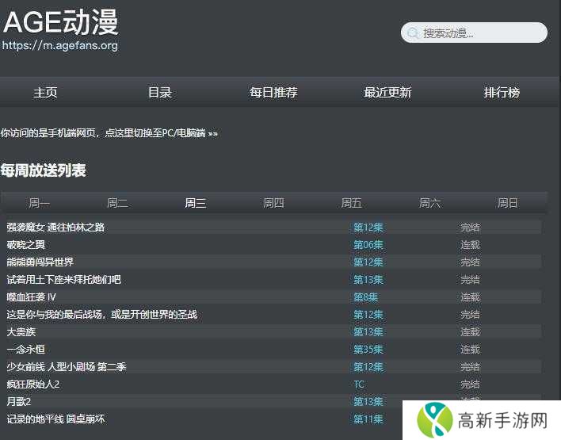Click 完结 status in 少女前线 row

tap(470, 367)
